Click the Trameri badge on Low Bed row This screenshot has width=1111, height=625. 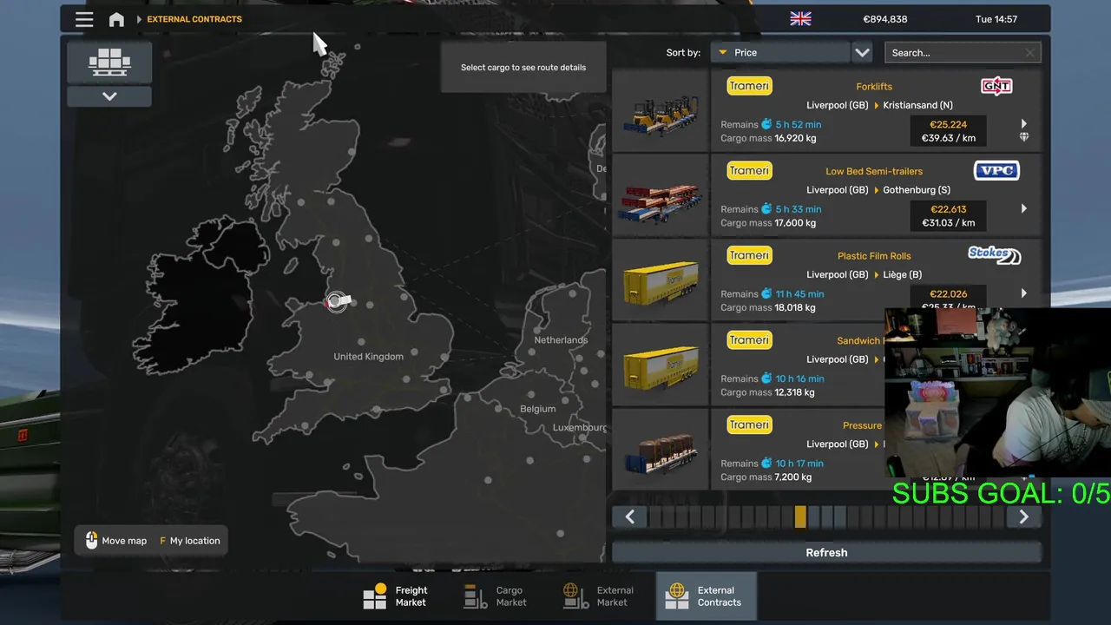pos(749,170)
